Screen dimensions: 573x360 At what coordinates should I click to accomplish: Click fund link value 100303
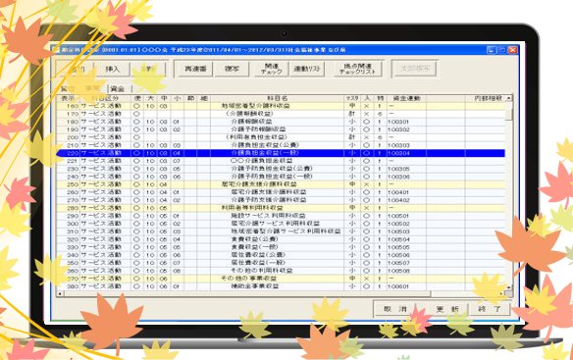pyautogui.click(x=398, y=145)
